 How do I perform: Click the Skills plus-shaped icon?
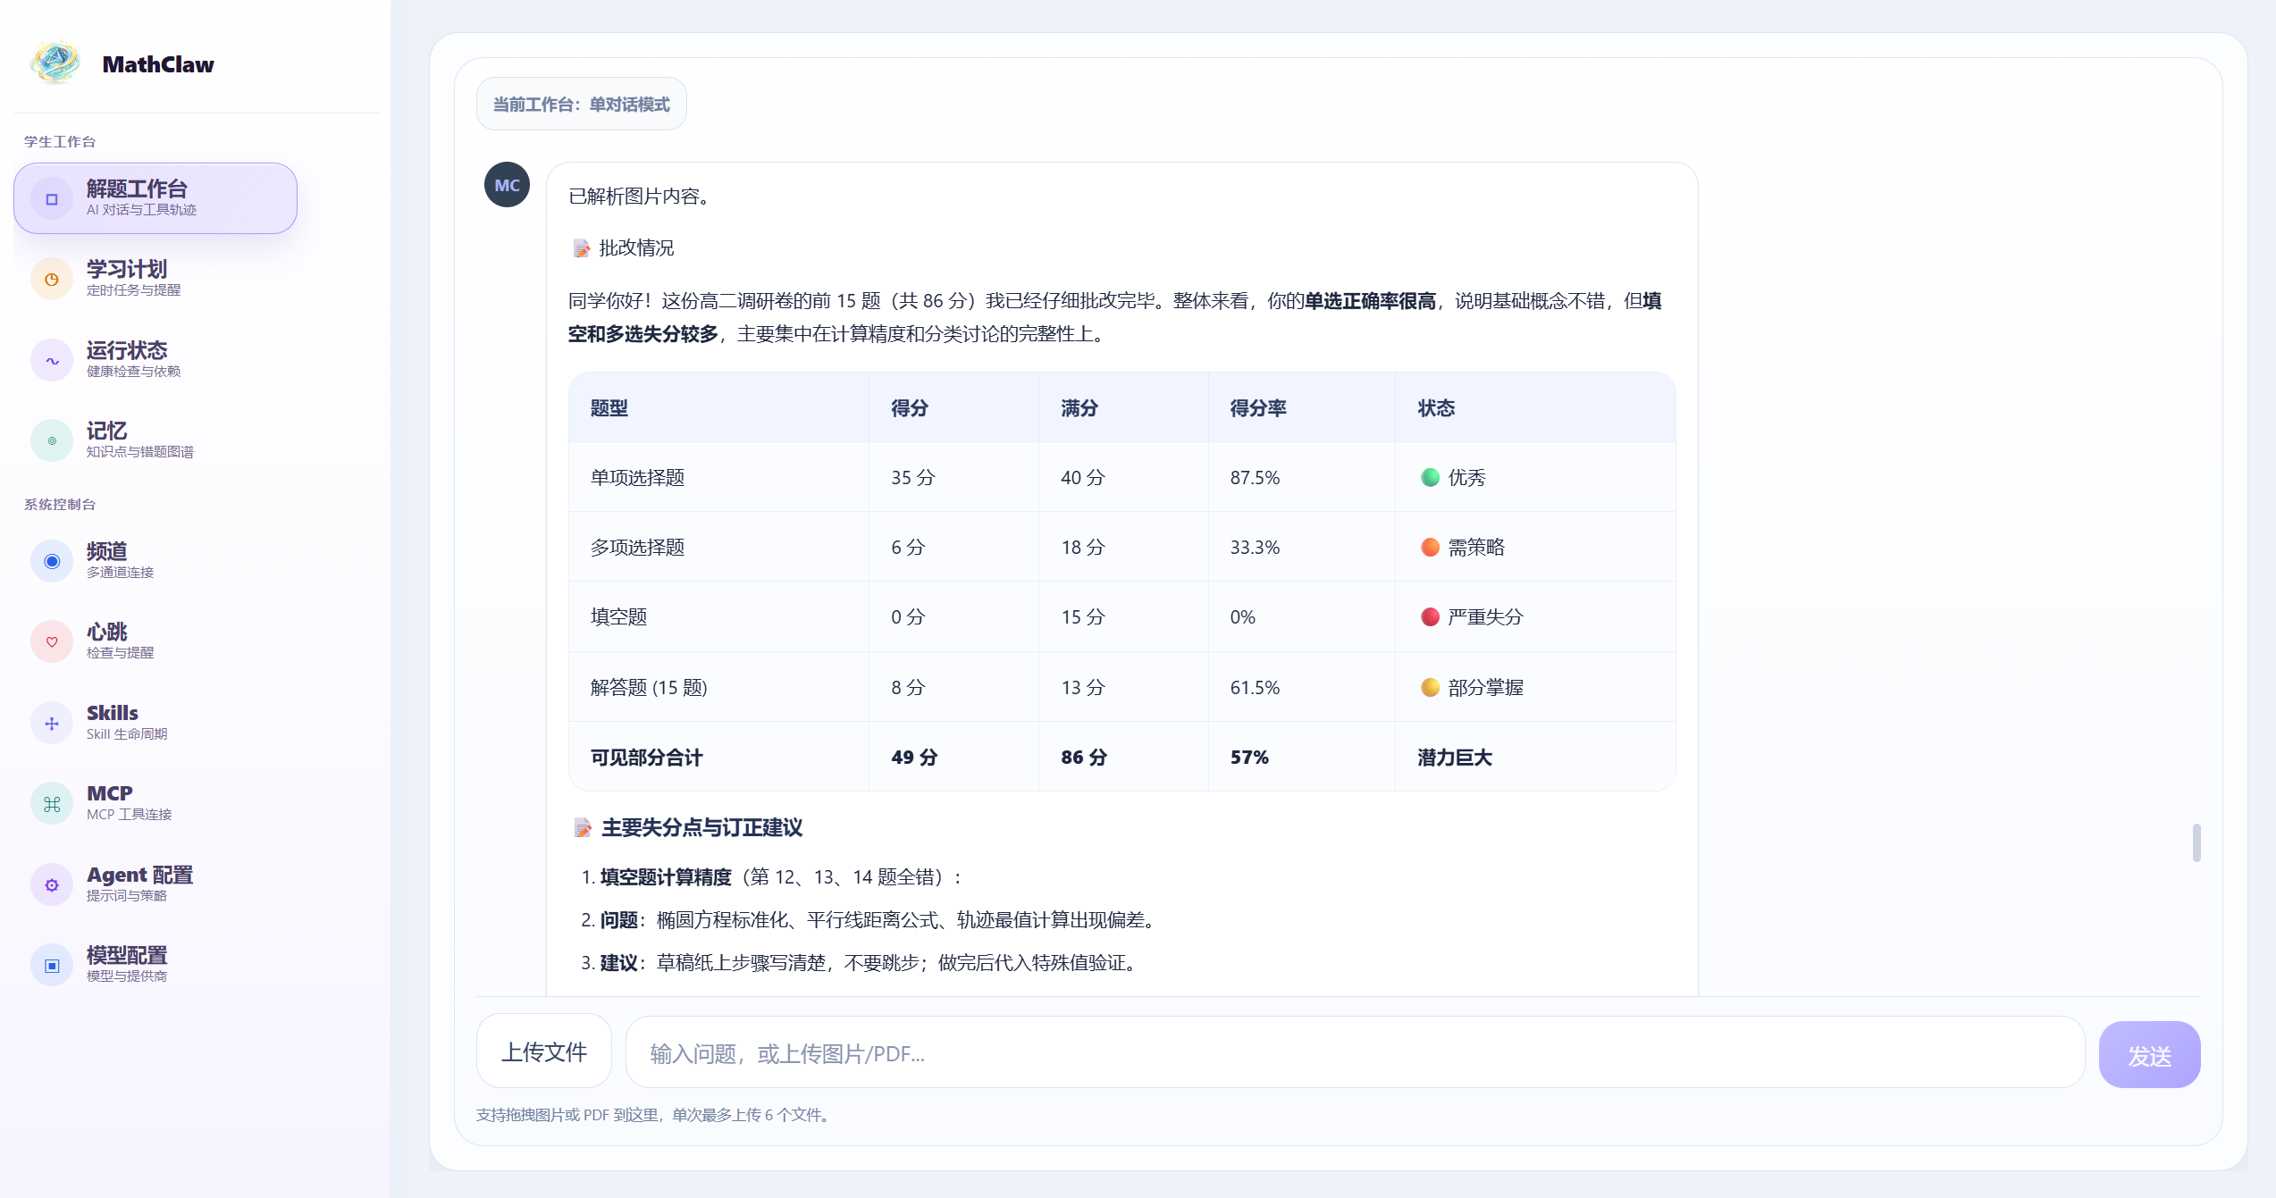[52, 724]
